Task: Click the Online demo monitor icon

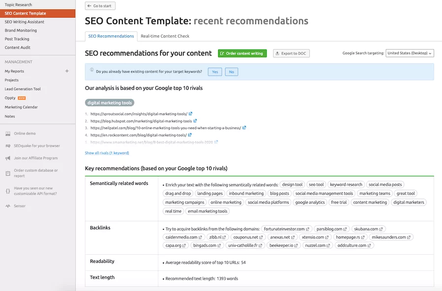Action: point(8,134)
